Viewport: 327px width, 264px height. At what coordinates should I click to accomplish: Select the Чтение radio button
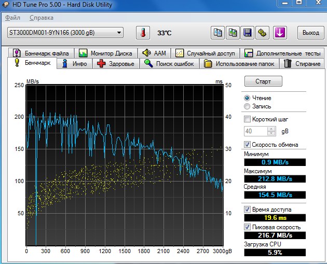(x=247, y=98)
